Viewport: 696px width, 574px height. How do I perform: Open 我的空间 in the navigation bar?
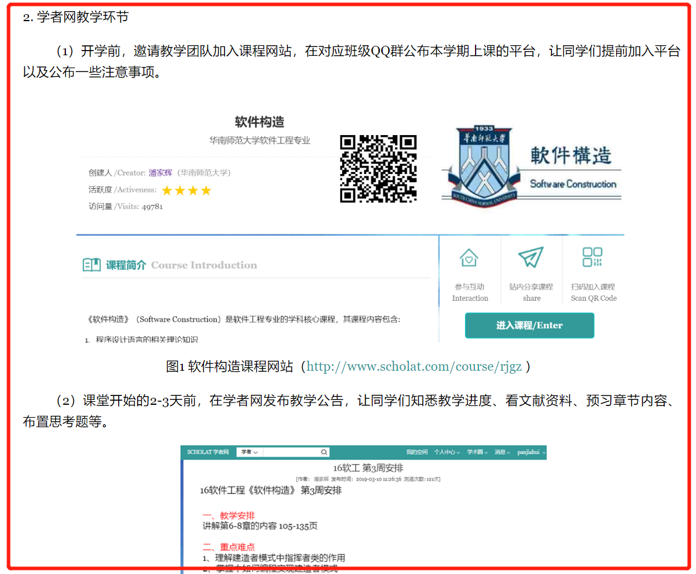417,452
